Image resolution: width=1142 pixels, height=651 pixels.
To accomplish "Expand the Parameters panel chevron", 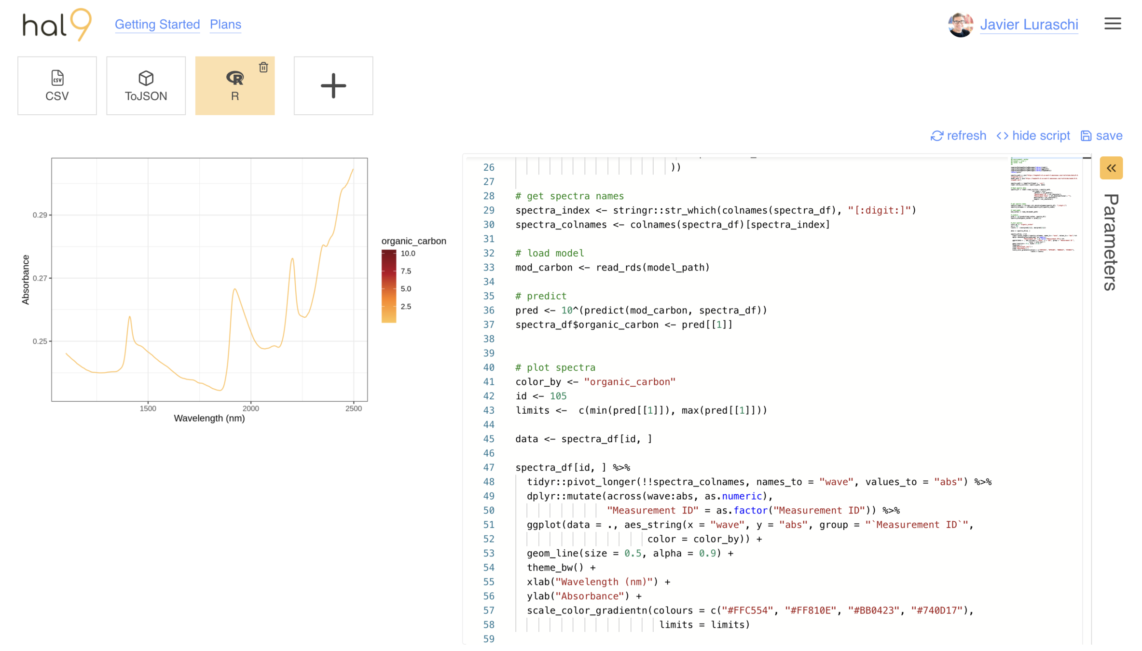I will (x=1111, y=168).
